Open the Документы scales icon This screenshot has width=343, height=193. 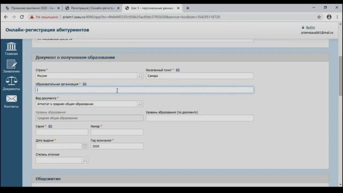click(11, 84)
